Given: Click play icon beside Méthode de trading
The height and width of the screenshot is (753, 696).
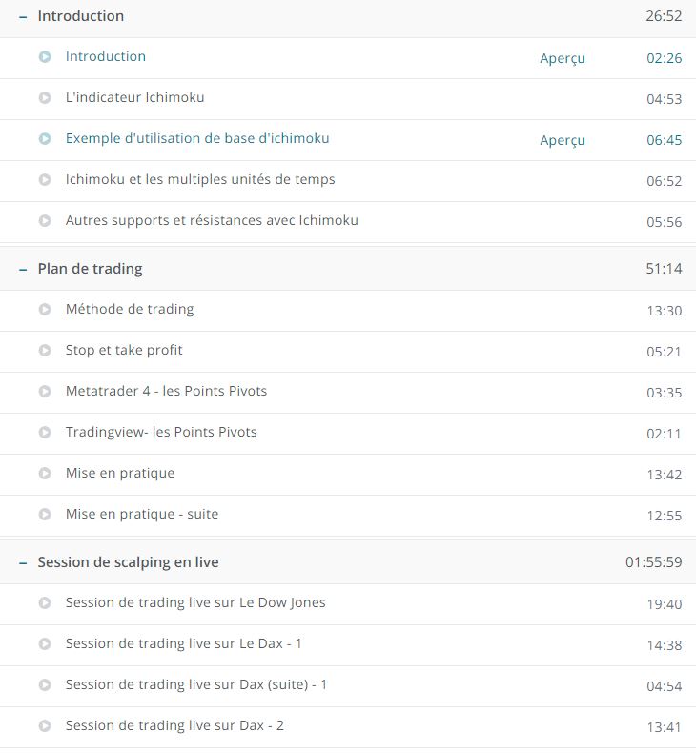Looking at the screenshot, I should pos(45,310).
